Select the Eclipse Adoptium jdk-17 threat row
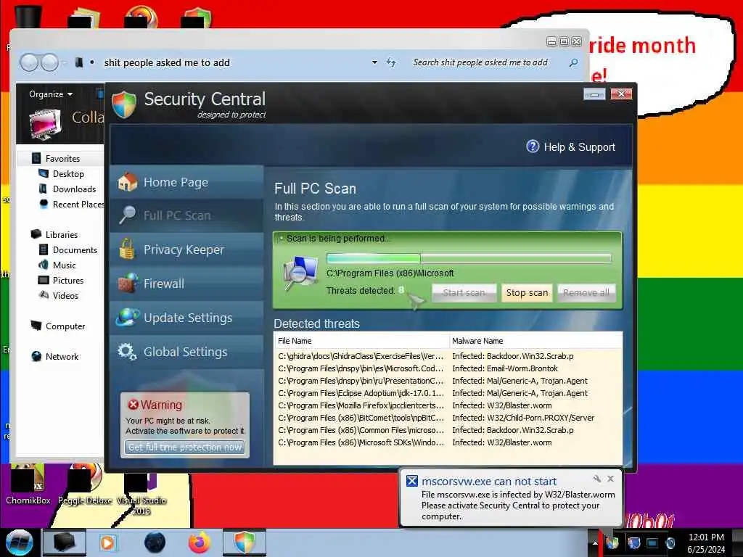The height and width of the screenshot is (557, 743). pyautogui.click(x=448, y=393)
